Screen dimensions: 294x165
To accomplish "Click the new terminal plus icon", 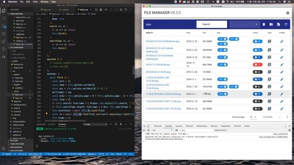I will tap(111, 124).
